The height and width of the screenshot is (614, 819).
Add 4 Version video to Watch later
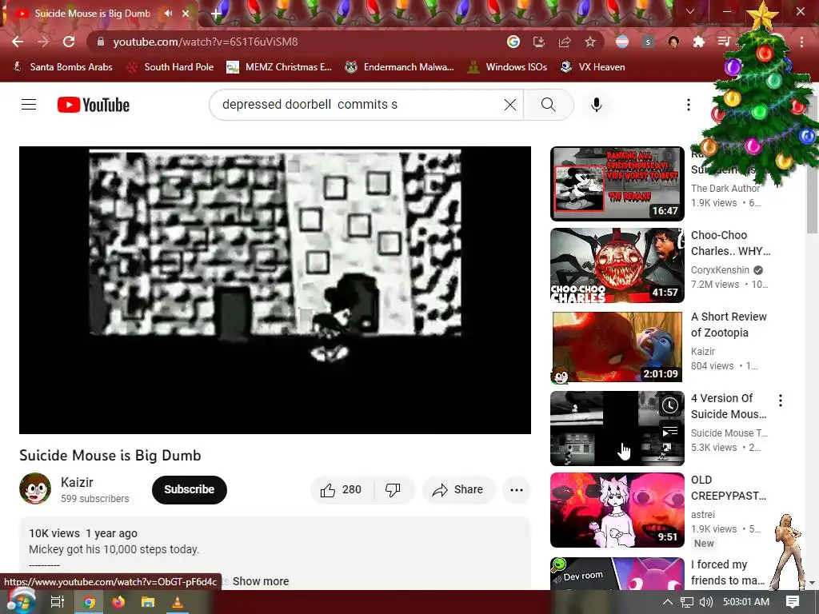[x=670, y=405]
